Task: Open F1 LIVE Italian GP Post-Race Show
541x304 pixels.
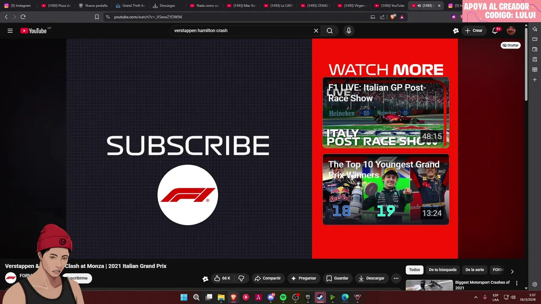Action: tap(385, 112)
